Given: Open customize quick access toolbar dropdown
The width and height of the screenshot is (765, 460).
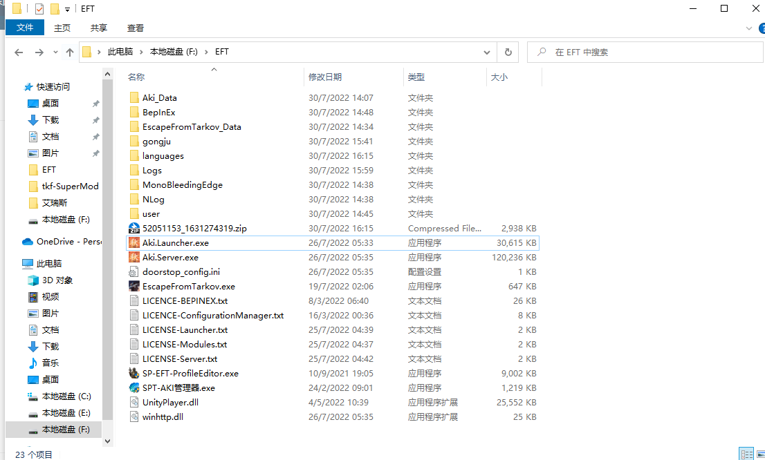Looking at the screenshot, I should click(67, 9).
